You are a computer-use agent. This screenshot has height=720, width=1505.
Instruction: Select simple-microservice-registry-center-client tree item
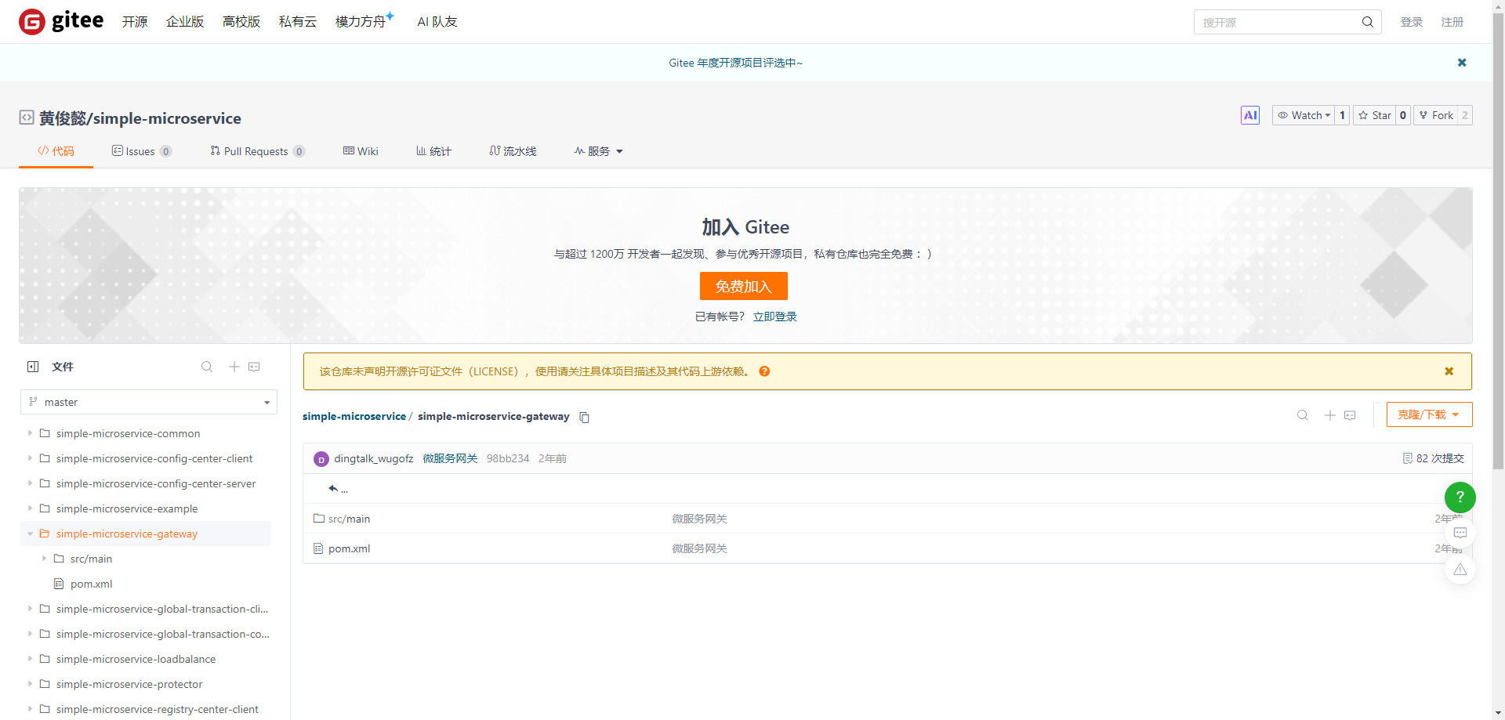157,709
